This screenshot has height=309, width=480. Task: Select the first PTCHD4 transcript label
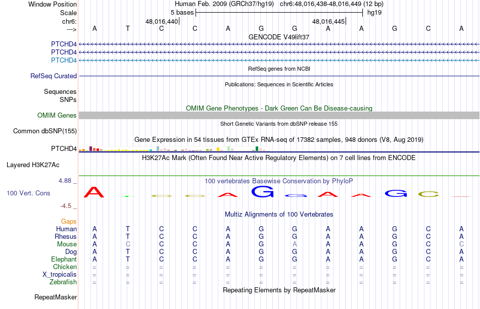(64, 44)
